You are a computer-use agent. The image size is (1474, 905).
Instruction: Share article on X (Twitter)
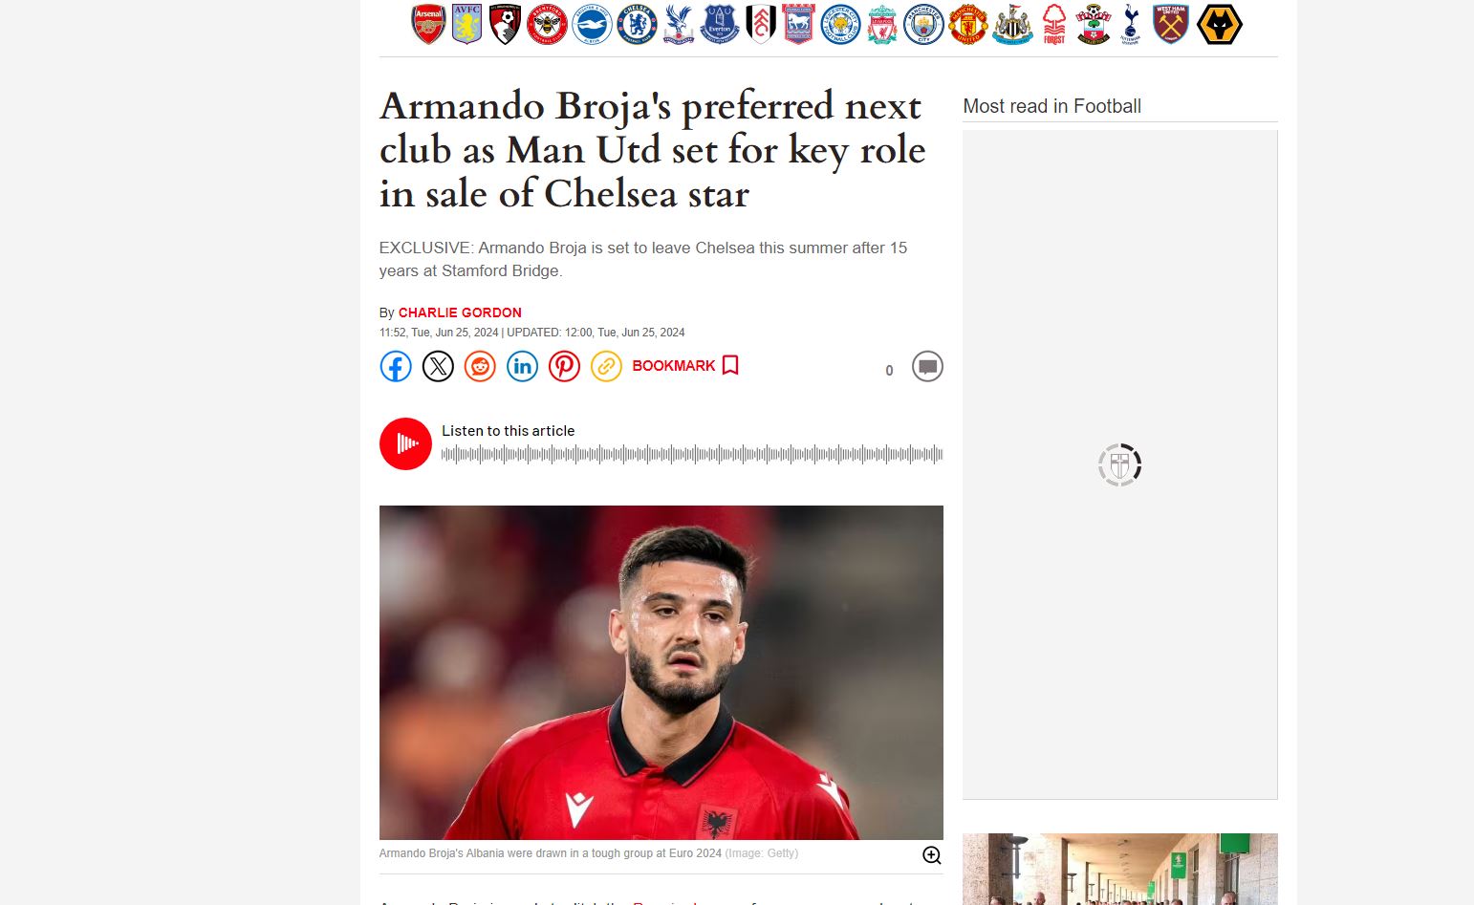(438, 366)
